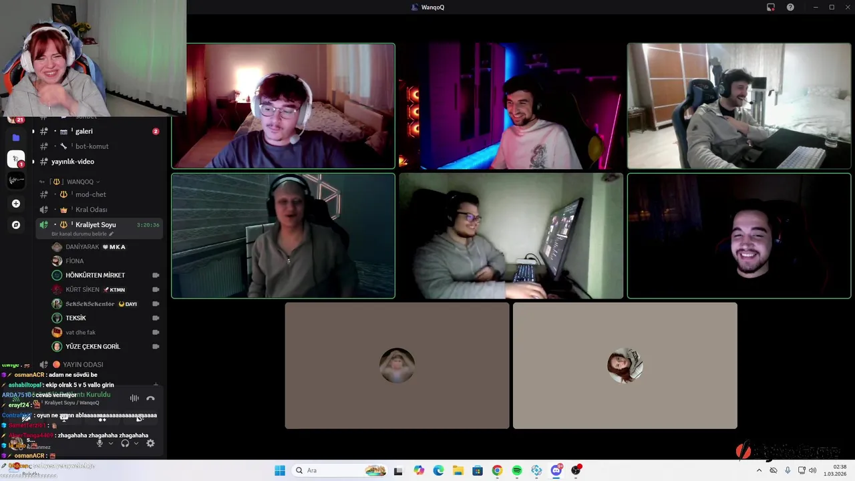The image size is (855, 481).
Task: Click the tray microphone icon
Action: (x=788, y=470)
